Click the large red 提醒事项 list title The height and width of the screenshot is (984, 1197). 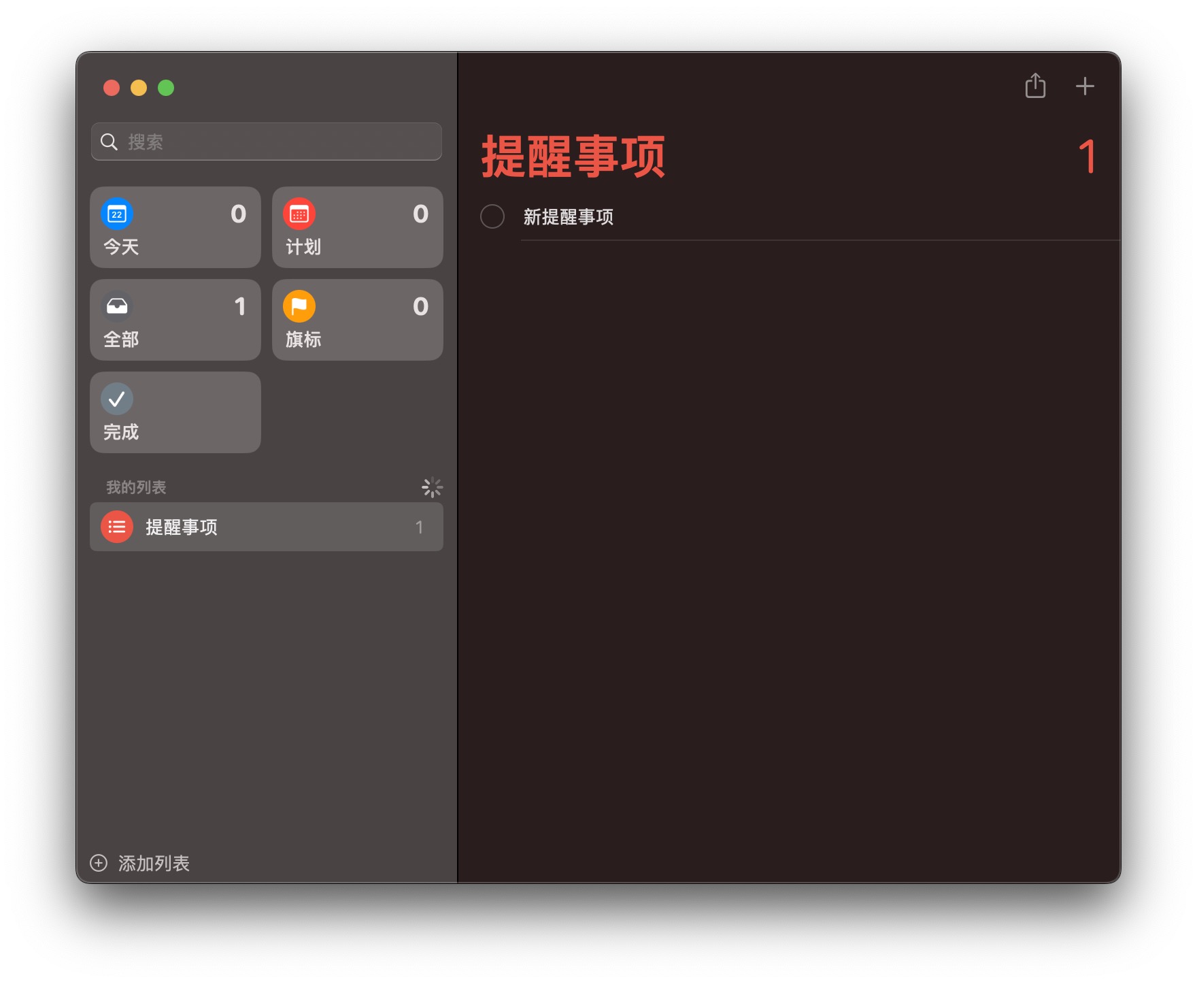tap(573, 157)
